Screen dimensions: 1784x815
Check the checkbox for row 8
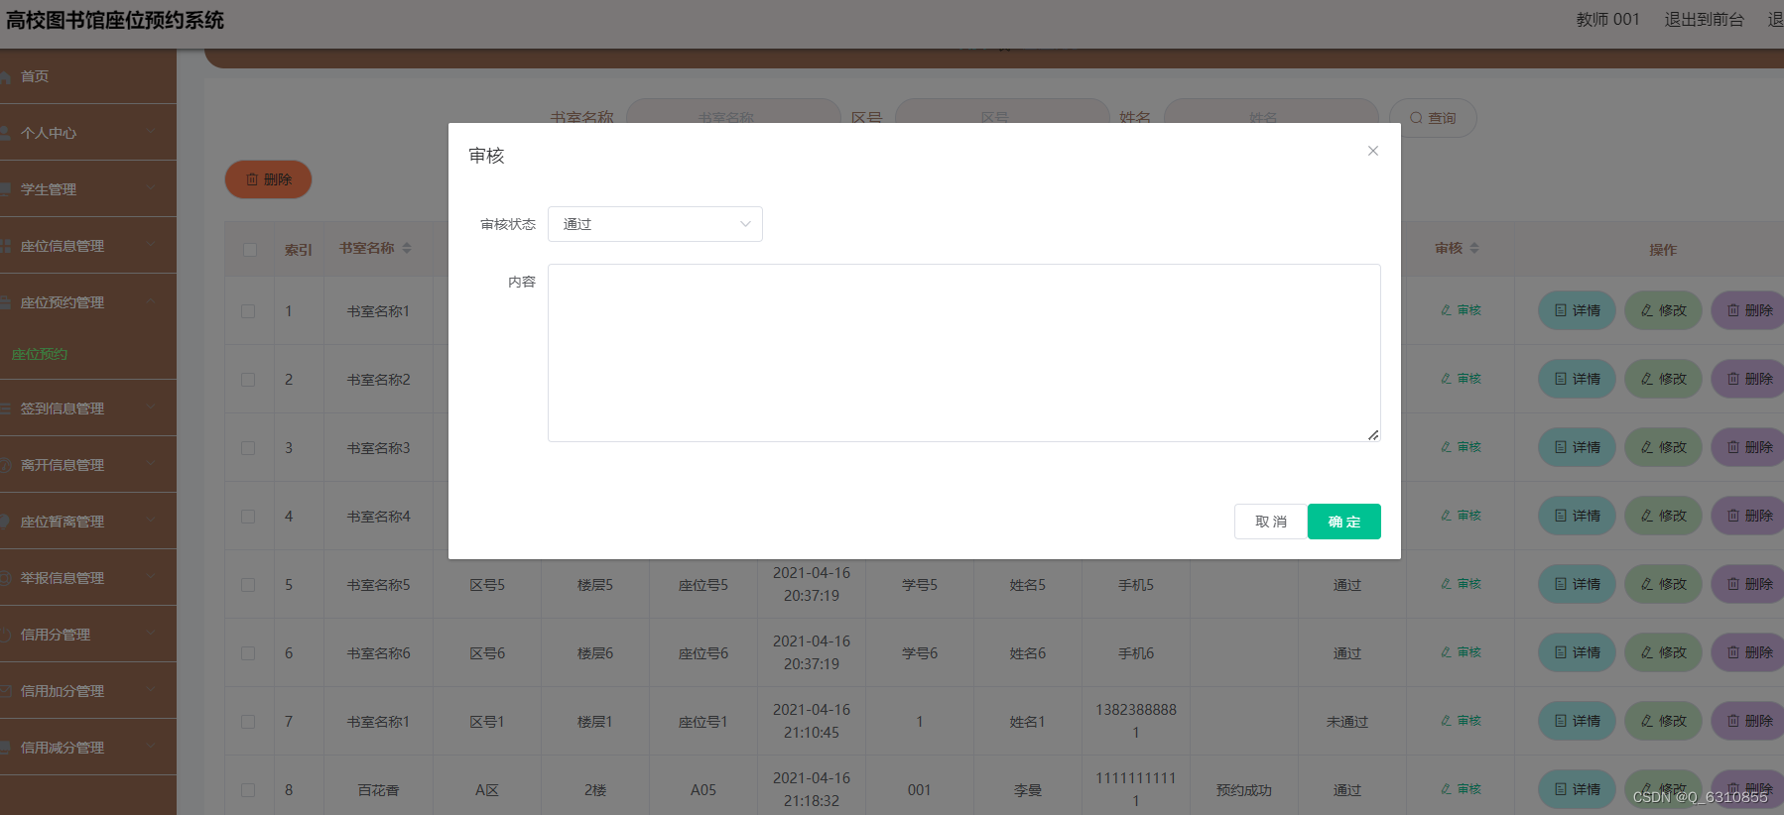pyautogui.click(x=248, y=790)
